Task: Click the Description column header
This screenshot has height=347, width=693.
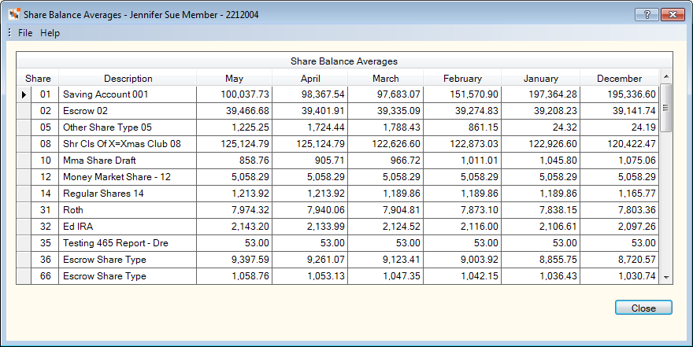Action: 128,78
